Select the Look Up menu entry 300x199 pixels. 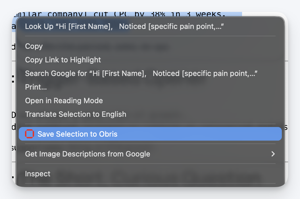pos(124,26)
